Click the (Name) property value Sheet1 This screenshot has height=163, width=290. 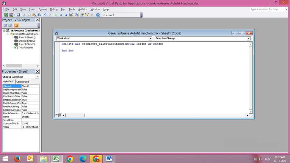pyautogui.click(x=30, y=86)
